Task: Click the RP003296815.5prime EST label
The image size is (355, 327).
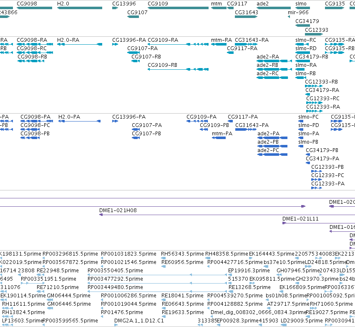Action: pyautogui.click(x=70, y=254)
